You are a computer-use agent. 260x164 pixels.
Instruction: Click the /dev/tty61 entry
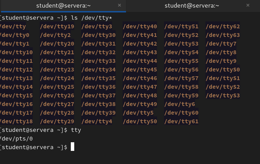pyautogui.click(x=181, y=121)
